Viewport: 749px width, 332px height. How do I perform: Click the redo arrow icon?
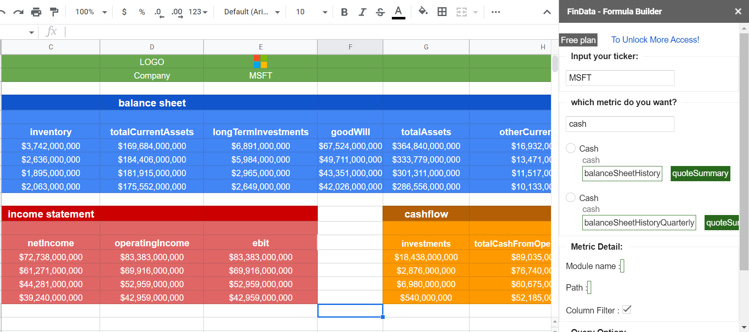coord(18,12)
